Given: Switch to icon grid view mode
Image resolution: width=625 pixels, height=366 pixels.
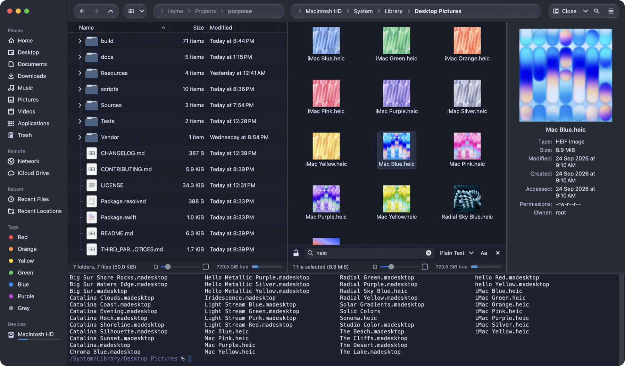Looking at the screenshot, I should 131,11.
